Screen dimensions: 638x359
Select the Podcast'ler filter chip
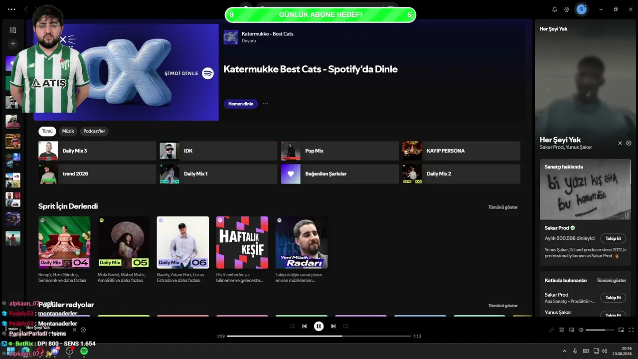(94, 131)
